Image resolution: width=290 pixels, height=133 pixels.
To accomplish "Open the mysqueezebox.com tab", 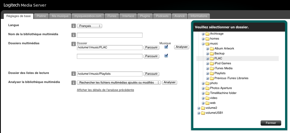I will pos(88,16).
